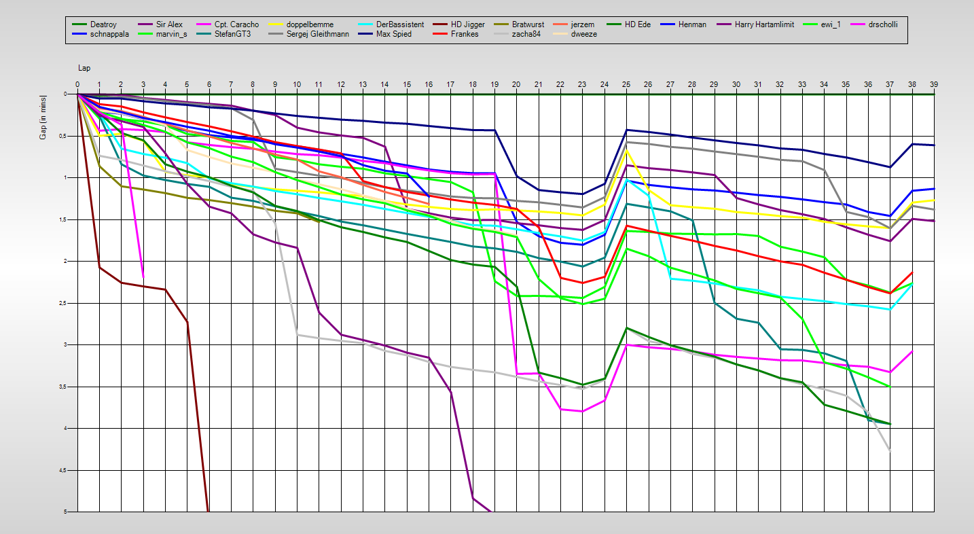Image resolution: width=974 pixels, height=534 pixels.
Task: Click the "Gap [in mins]" axis title
Action: point(43,118)
